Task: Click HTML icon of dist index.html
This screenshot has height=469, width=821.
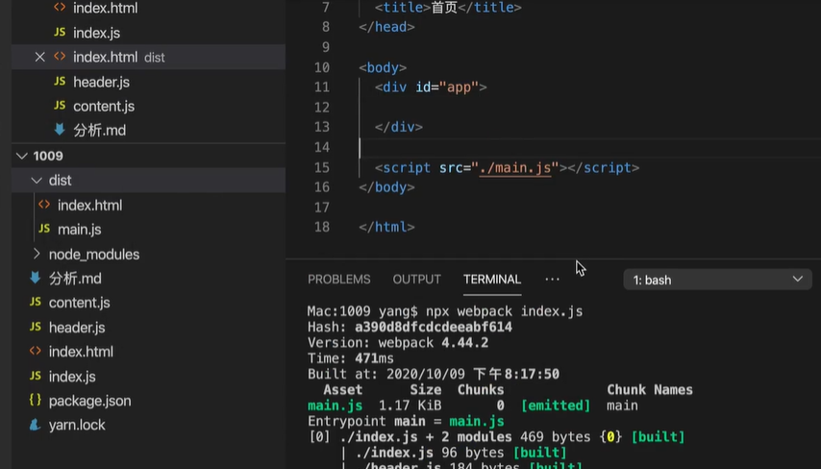Action: tap(44, 205)
